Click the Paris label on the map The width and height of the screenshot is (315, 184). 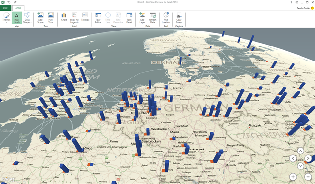(x=88, y=148)
